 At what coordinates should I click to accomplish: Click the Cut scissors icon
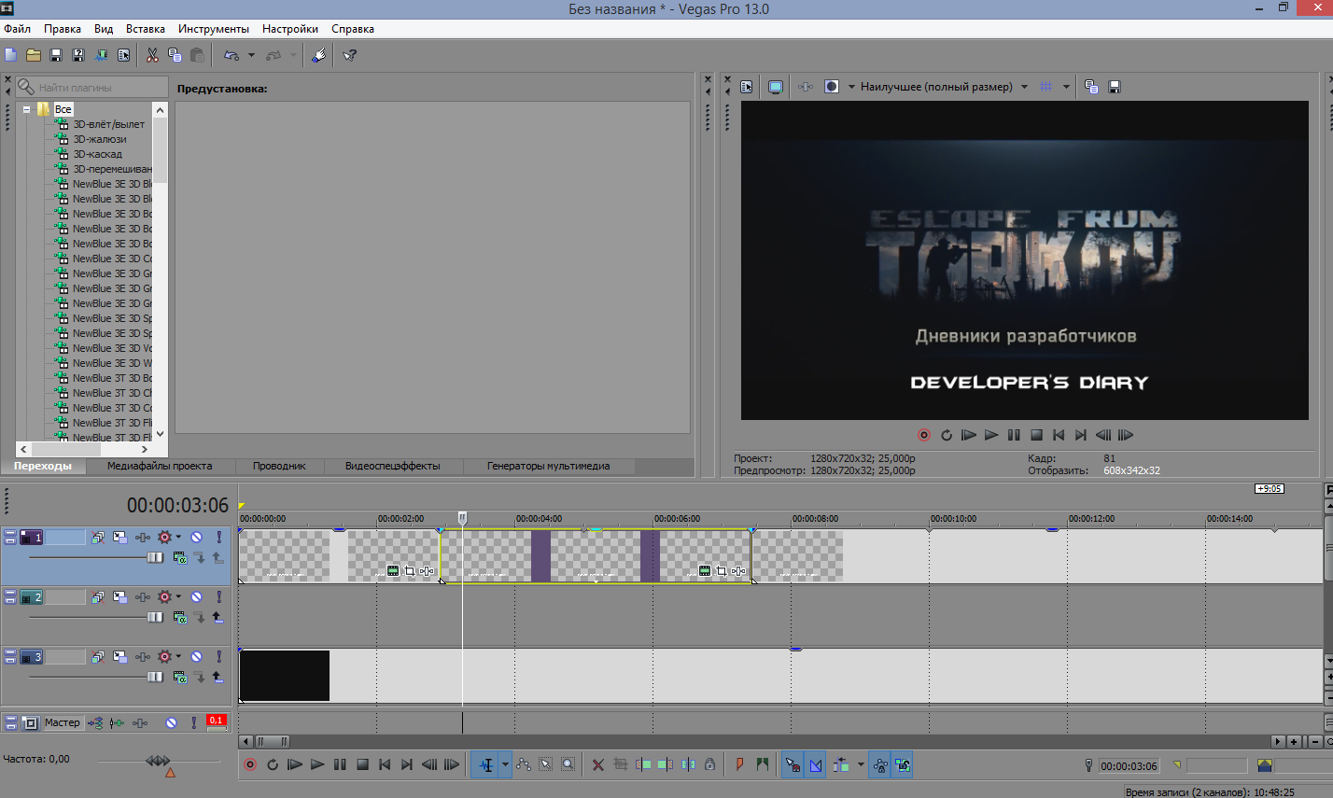click(x=152, y=55)
